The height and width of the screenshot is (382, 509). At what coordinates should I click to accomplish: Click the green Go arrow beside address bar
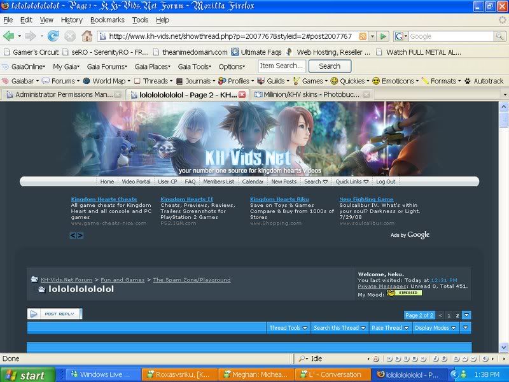click(383, 36)
